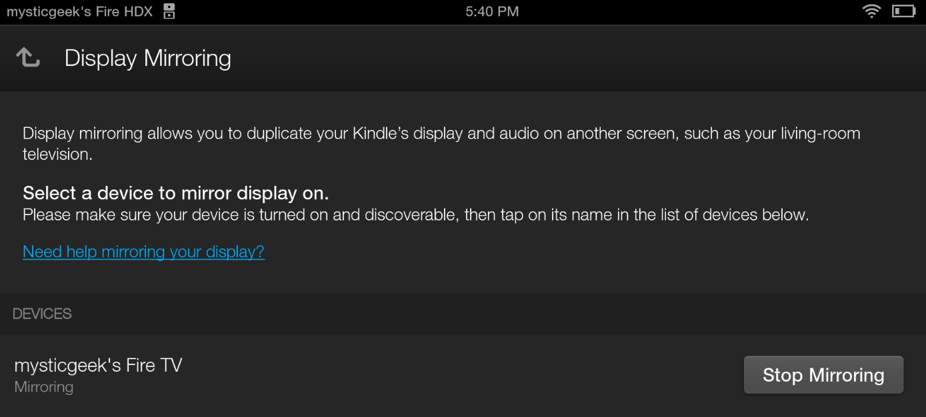Click the battery icon to check charge
The height and width of the screenshot is (417, 926).
tap(903, 11)
